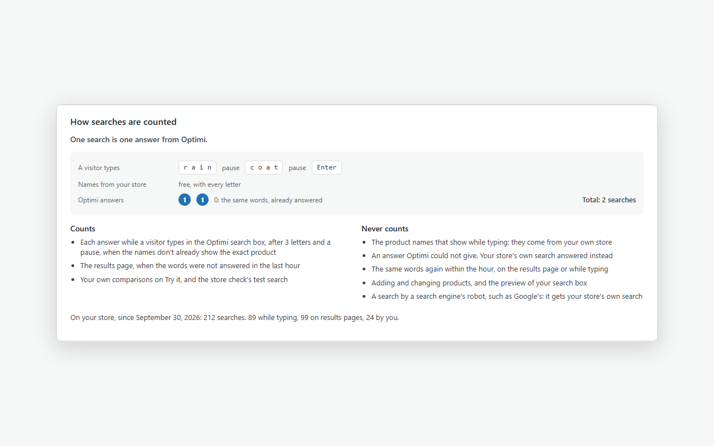Click the bullet about a search engine's robot
The height and width of the screenshot is (446, 714).
pyautogui.click(x=507, y=297)
